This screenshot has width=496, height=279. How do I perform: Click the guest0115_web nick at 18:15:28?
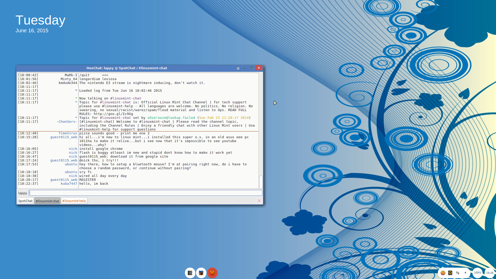64,137
